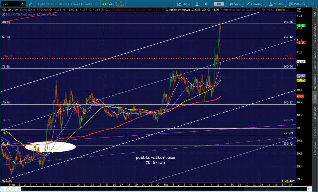Open the Patterns menu
318x192 pixels.
(297, 4)
